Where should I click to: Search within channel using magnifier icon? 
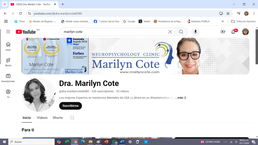[x=72, y=118]
